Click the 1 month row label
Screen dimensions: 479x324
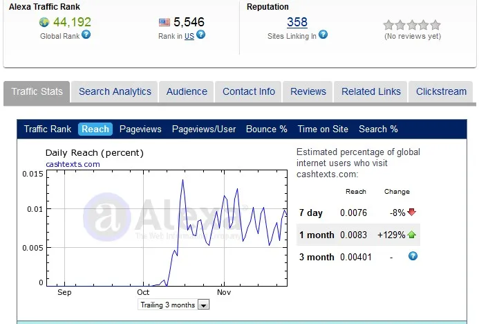[317, 235]
